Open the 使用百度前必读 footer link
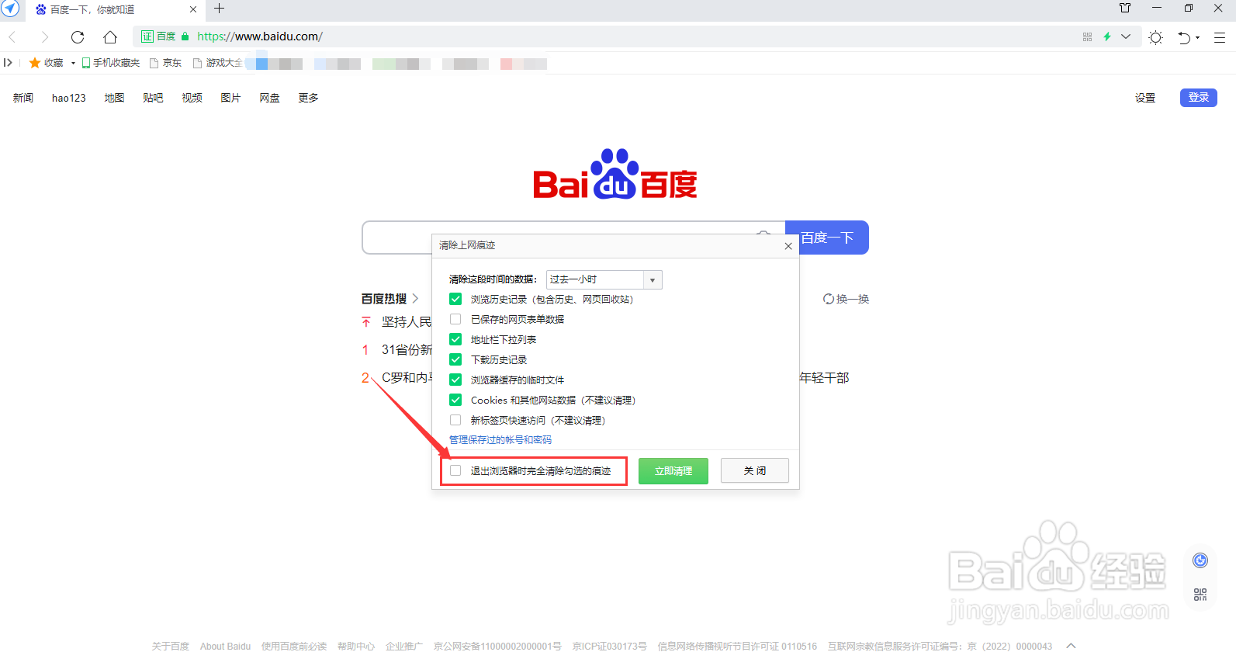Viewport: 1236px width, 652px height. pos(294,646)
